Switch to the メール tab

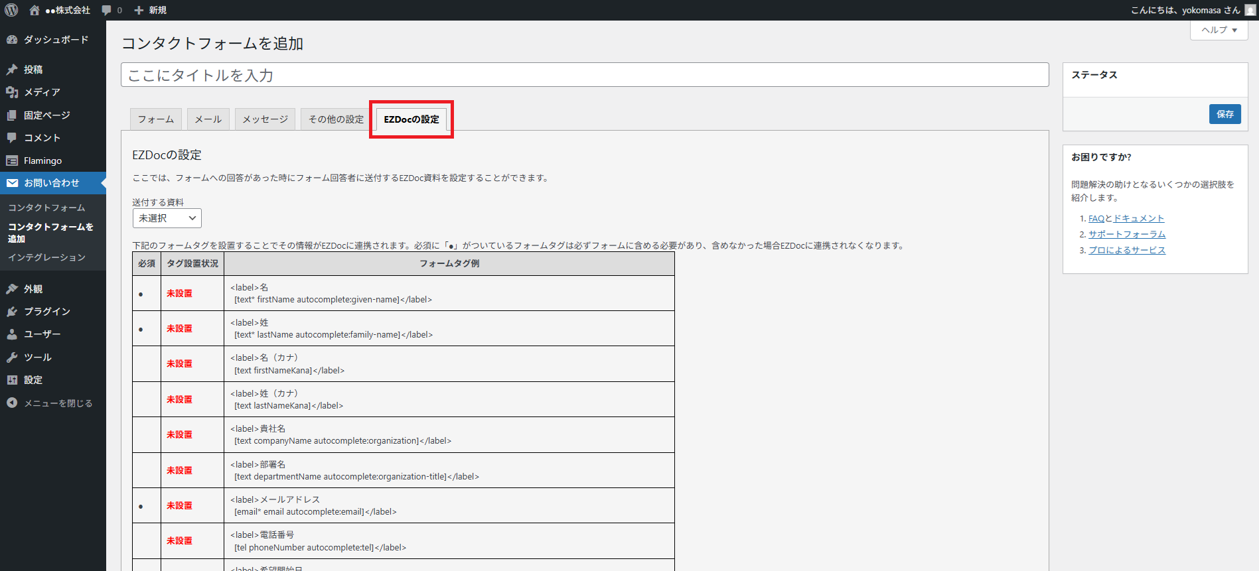pyautogui.click(x=208, y=119)
